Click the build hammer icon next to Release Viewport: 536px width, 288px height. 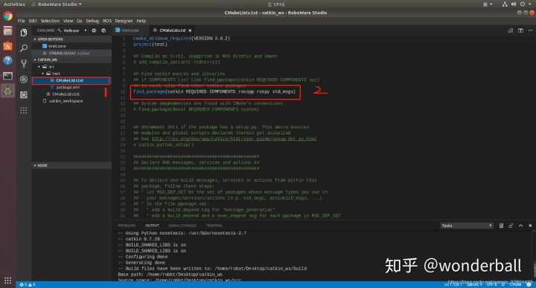60,30
